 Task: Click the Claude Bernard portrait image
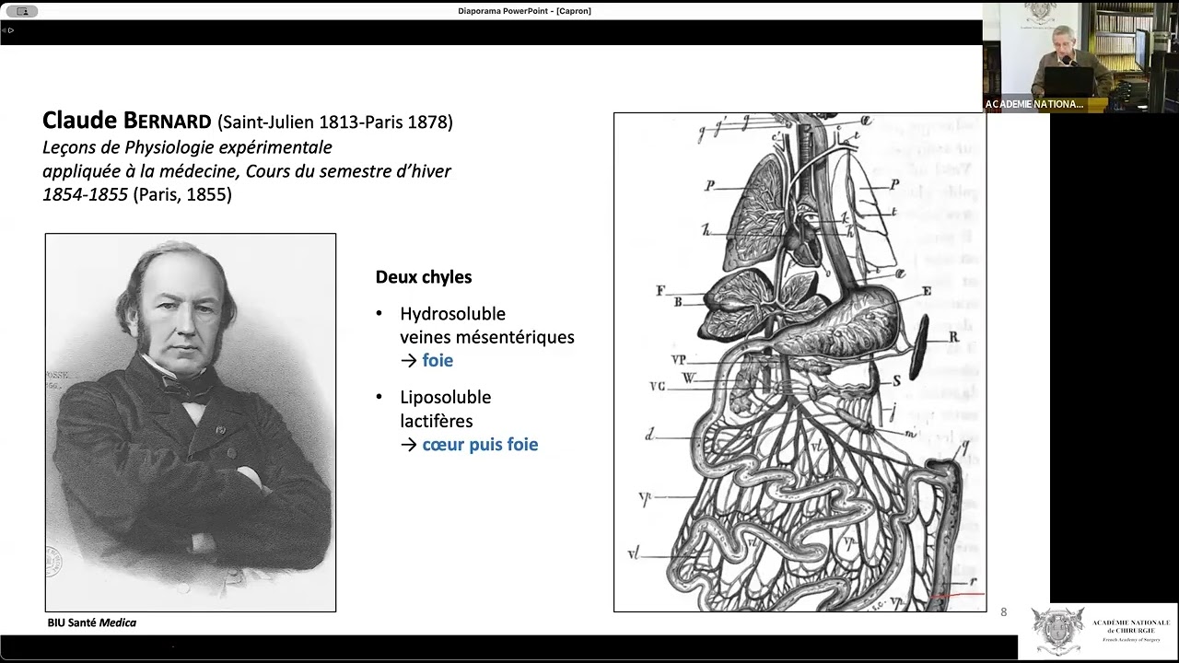point(191,423)
